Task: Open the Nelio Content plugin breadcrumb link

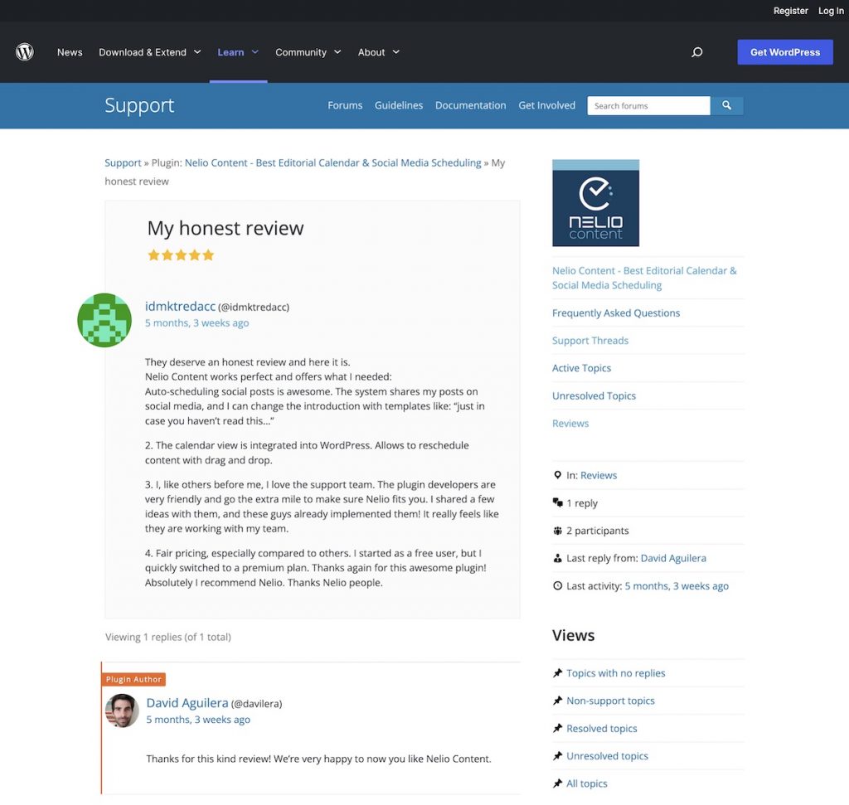Action: [333, 162]
